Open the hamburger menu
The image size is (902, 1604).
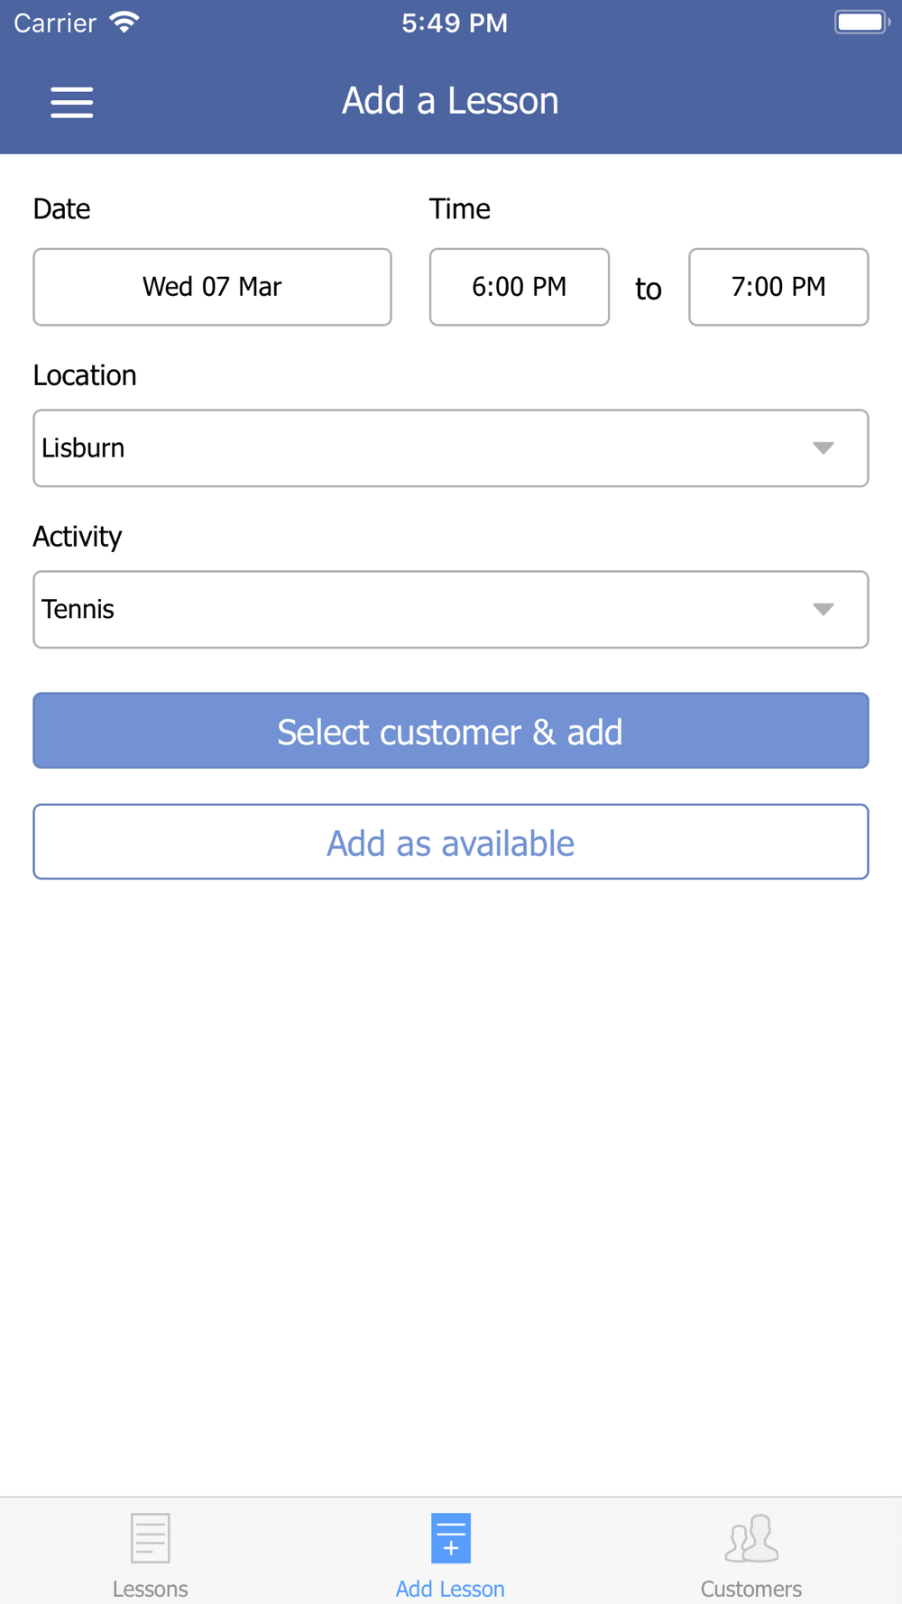71,102
